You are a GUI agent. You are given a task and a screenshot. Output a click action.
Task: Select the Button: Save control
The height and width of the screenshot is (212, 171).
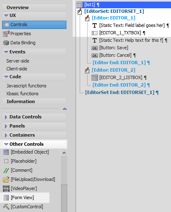[x=114, y=48]
